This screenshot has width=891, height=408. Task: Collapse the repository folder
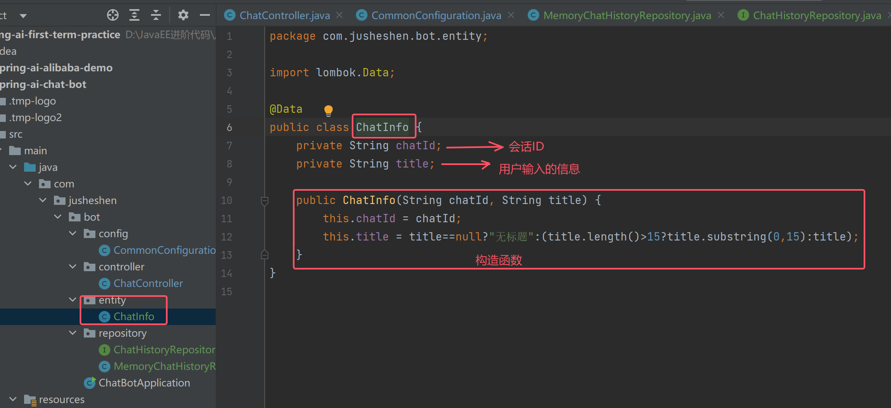point(73,333)
